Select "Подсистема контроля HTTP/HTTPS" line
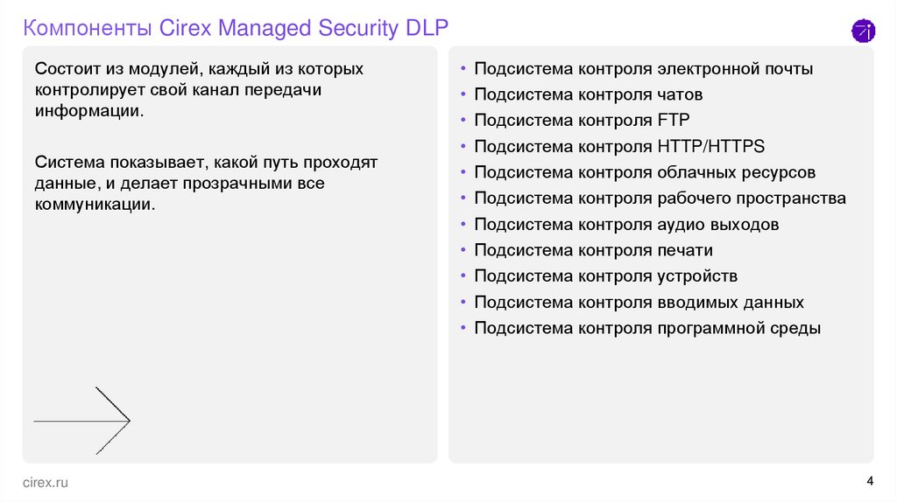This screenshot has height=502, width=897. pos(619,146)
